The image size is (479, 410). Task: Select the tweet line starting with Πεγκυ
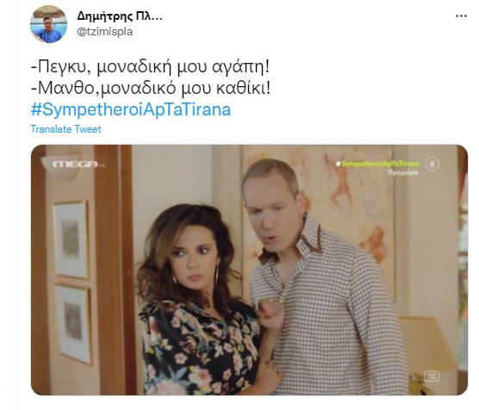click(x=151, y=67)
